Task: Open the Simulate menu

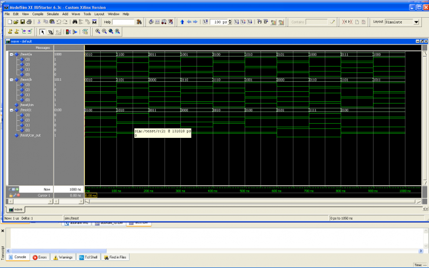Action: [53, 14]
